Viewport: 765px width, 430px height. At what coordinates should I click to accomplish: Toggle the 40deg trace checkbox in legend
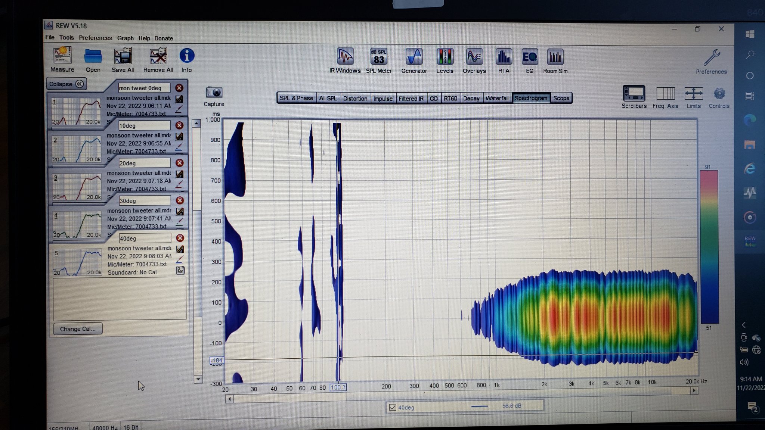click(393, 407)
